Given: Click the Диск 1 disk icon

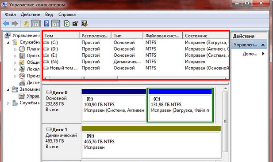Looking at the screenshot, I should pyautogui.click(x=49, y=129).
